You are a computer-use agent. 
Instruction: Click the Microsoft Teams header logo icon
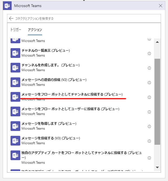[x=7, y=6]
